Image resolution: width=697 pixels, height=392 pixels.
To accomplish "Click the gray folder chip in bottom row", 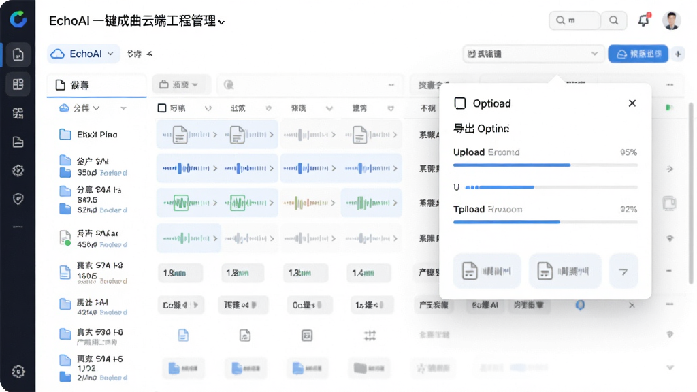I will tap(370, 368).
